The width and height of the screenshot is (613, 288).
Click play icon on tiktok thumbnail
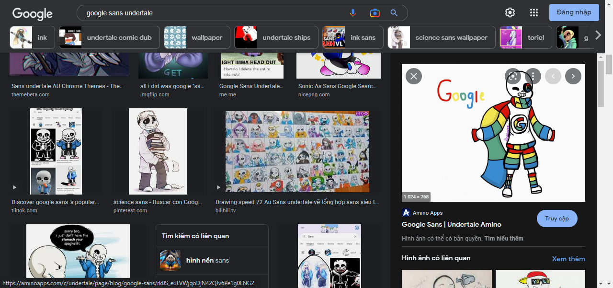pyautogui.click(x=14, y=187)
